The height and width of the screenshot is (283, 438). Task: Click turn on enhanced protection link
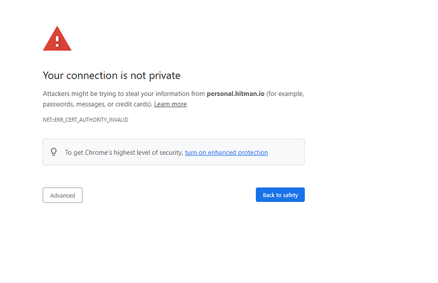(x=226, y=152)
